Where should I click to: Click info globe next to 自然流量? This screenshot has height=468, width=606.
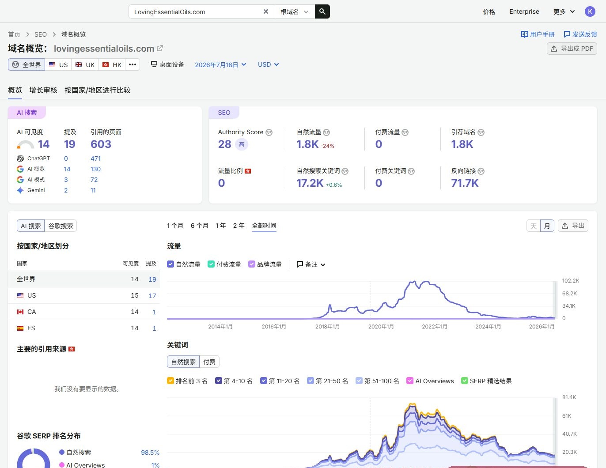(x=326, y=132)
